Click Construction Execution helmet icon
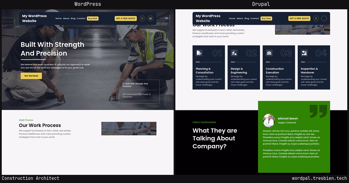 pyautogui.click(x=269, y=53)
